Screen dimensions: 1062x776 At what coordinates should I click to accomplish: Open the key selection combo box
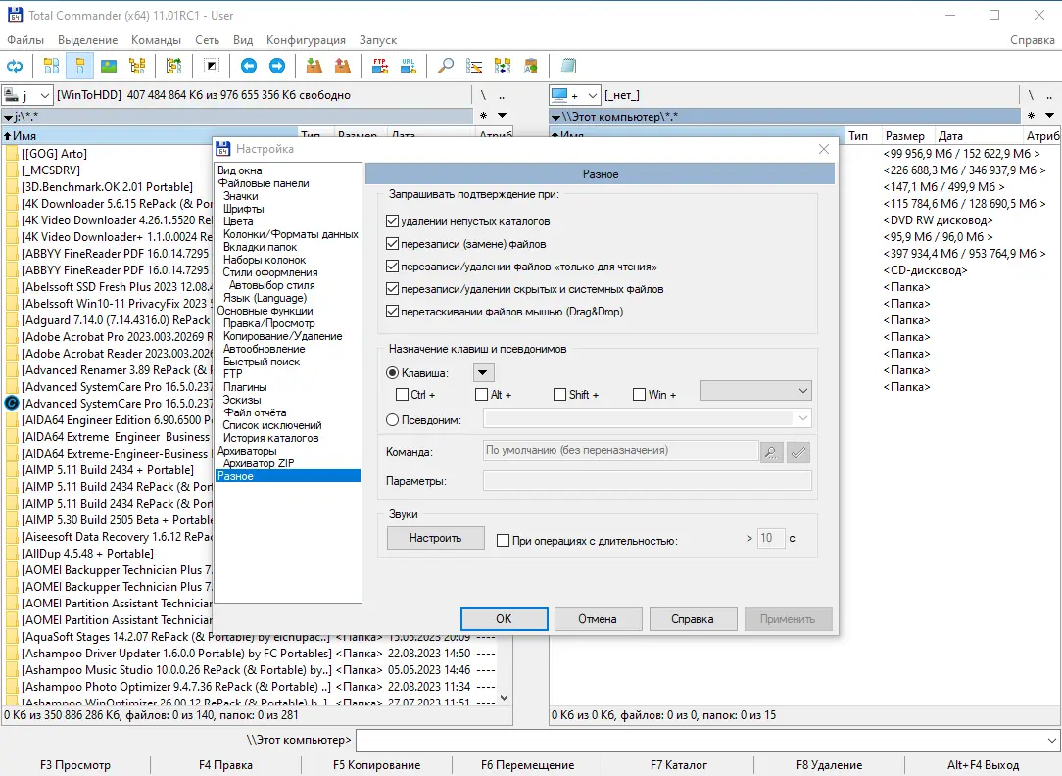[x=756, y=391]
